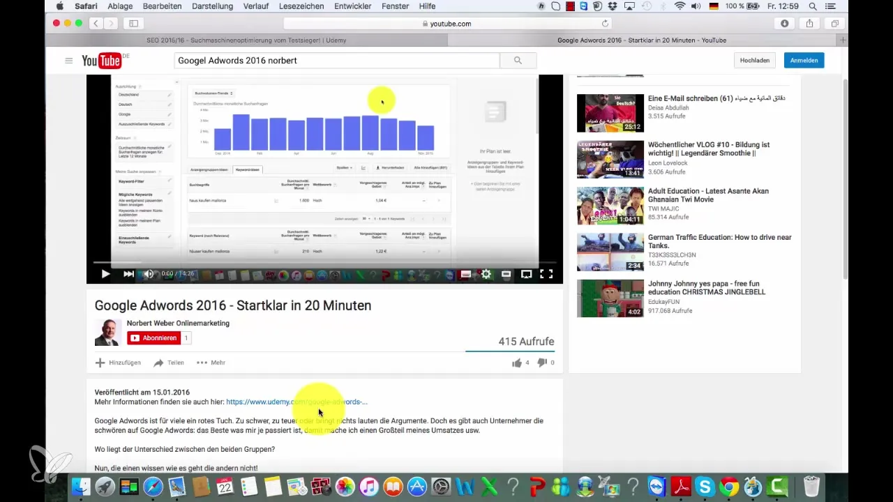
Task: Play the video
Action: pyautogui.click(x=105, y=274)
